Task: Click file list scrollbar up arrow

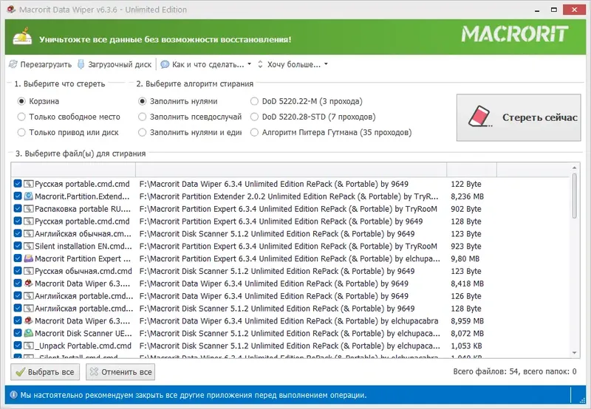Action: click(575, 167)
